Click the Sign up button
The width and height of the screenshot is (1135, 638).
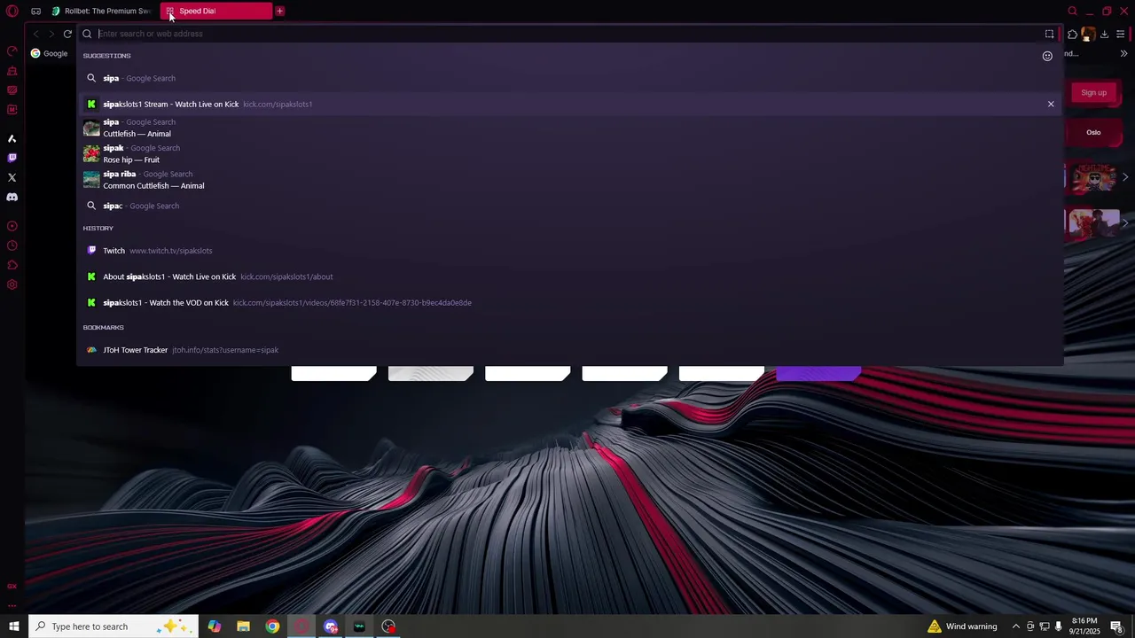pyautogui.click(x=1093, y=92)
